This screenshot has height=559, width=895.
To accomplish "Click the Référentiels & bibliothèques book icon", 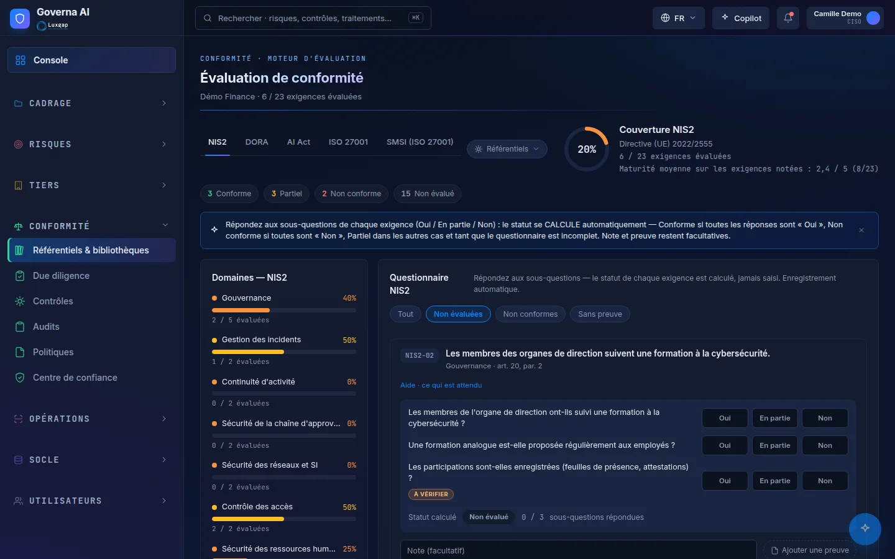I will pyautogui.click(x=20, y=250).
